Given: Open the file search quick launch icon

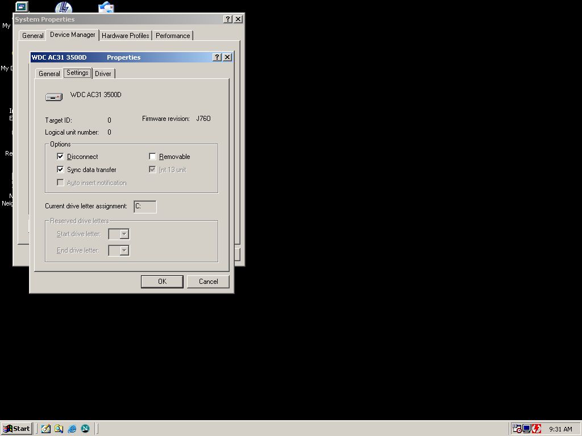Looking at the screenshot, I should point(59,429).
